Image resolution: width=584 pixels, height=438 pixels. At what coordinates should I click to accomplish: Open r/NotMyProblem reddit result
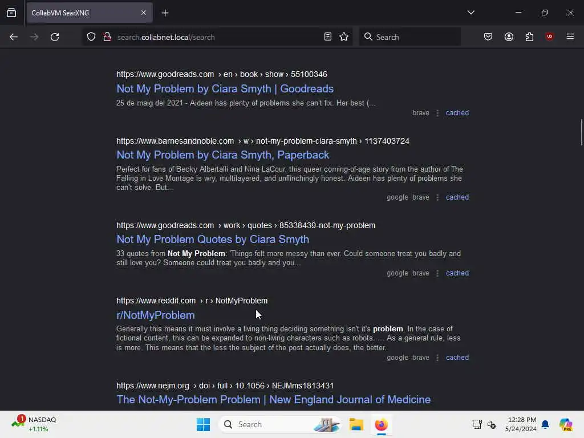point(156,315)
